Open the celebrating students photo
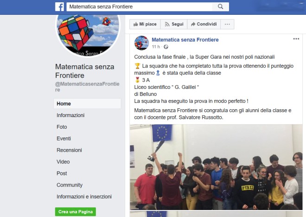The height and width of the screenshot is (217, 306). pyautogui.click(x=216, y=167)
